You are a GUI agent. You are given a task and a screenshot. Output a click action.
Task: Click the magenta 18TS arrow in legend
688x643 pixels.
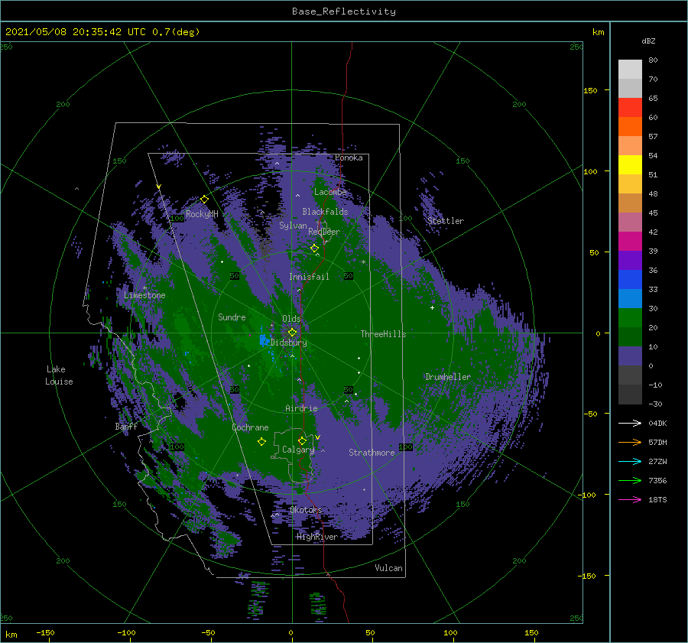630,499
